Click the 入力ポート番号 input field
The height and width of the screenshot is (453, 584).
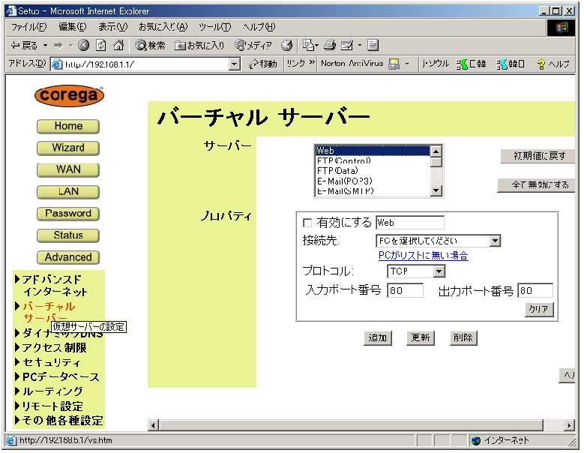[x=405, y=291]
